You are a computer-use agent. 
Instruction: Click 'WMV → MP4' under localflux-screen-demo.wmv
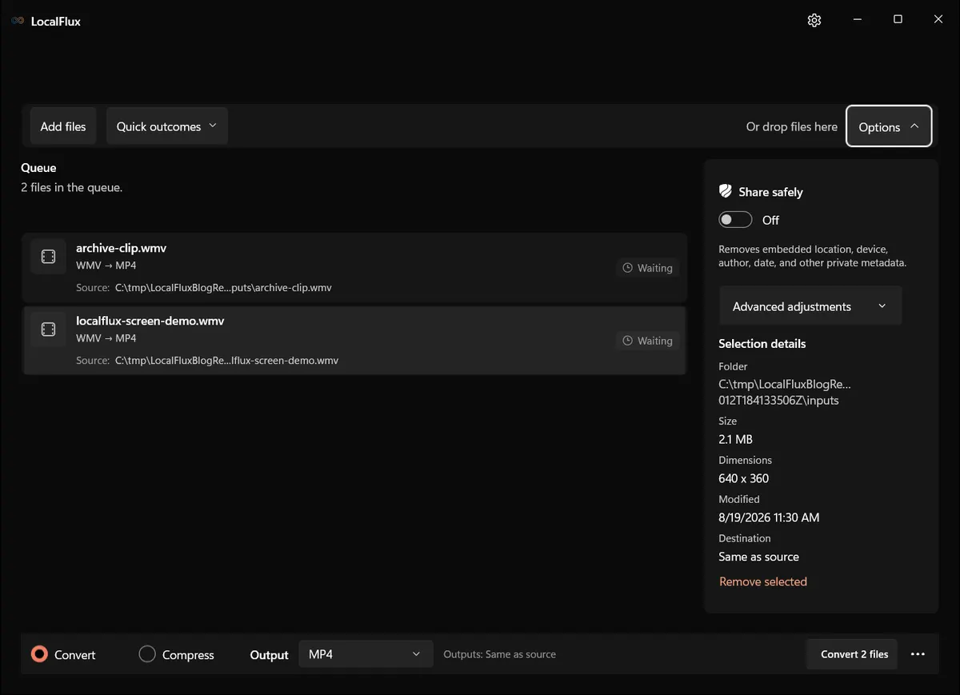coord(106,338)
